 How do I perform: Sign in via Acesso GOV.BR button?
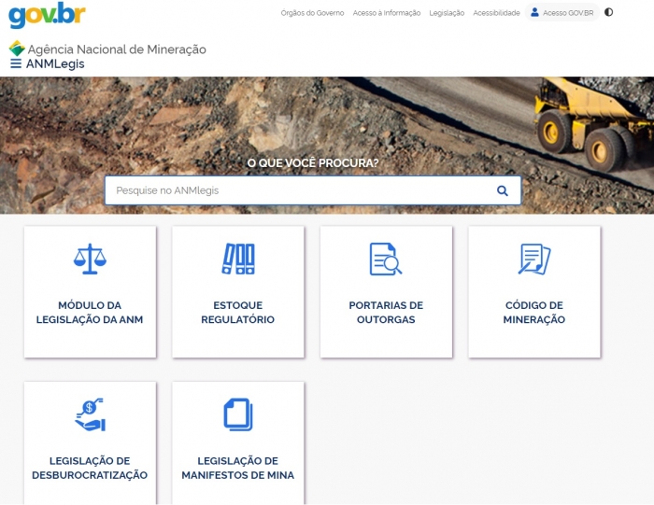(562, 12)
